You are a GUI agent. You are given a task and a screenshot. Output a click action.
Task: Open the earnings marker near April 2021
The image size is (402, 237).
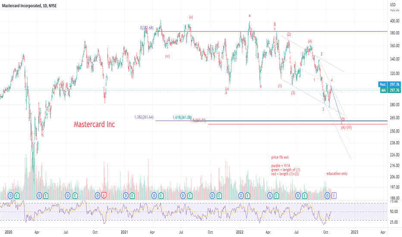[x=161, y=196]
